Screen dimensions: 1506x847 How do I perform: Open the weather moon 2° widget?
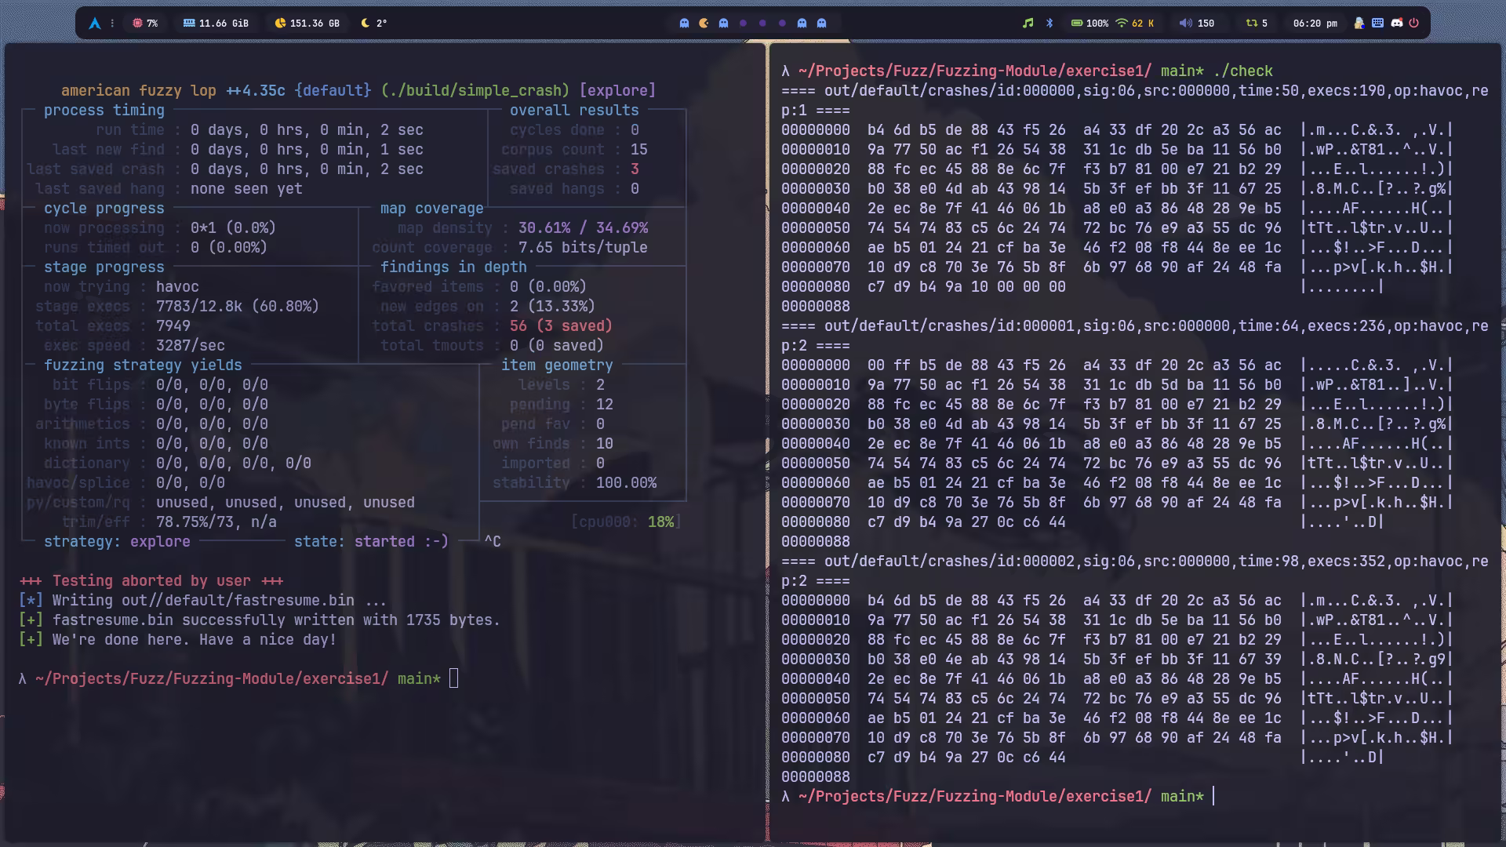[x=373, y=24]
